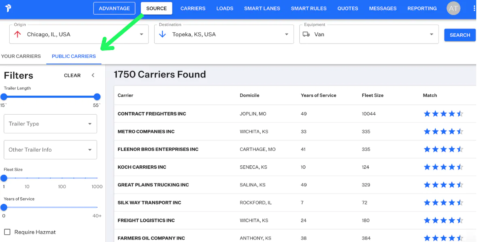The image size is (477, 242).
Task: Click the Fleet Size slider handle
Action: click(x=4, y=178)
